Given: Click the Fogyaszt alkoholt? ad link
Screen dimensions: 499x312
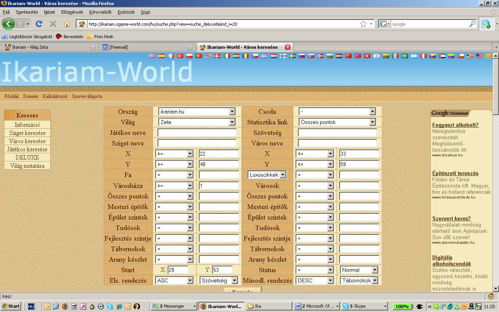Looking at the screenshot, I should coord(455,125).
